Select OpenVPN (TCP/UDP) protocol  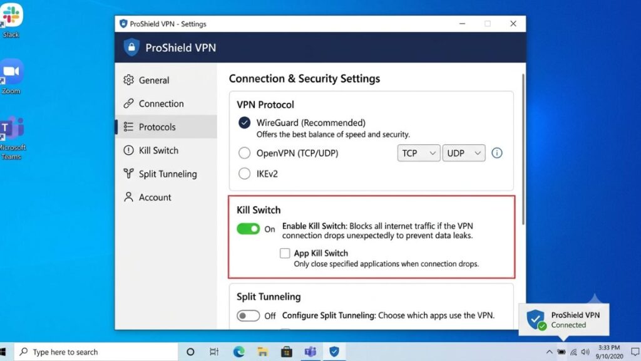pos(245,153)
